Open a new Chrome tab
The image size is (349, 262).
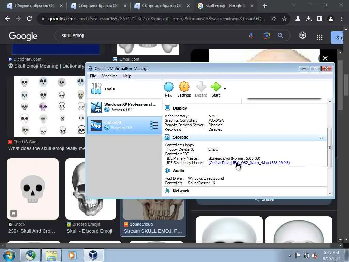click(264, 6)
